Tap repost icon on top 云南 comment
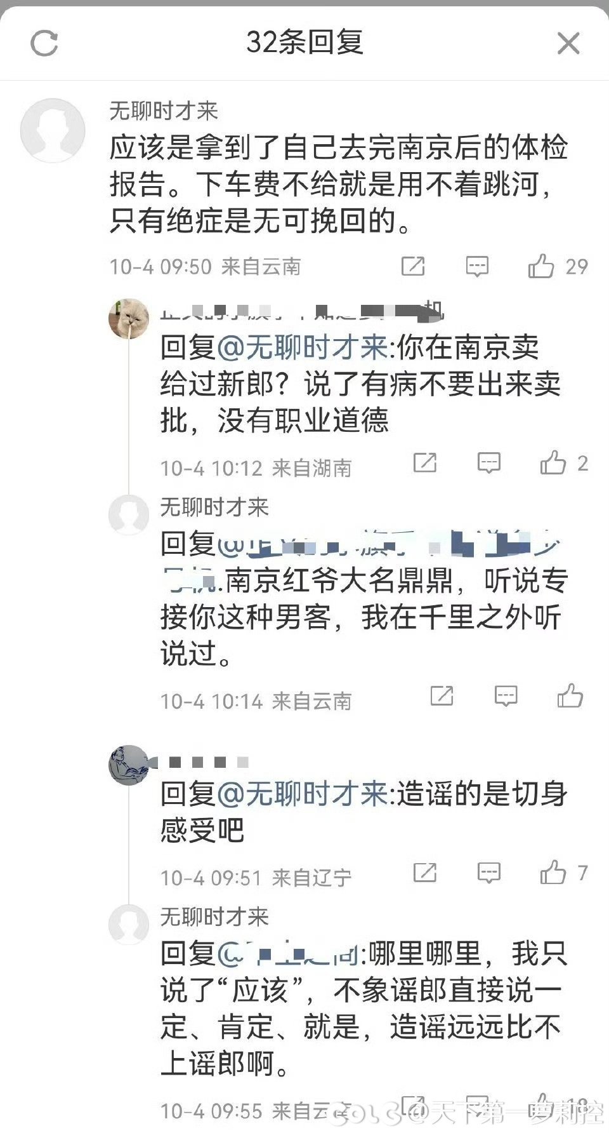Viewport: 609px width, 1133px height. pos(413,266)
